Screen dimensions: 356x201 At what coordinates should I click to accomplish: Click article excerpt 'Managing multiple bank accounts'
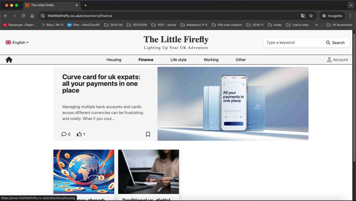103,113
